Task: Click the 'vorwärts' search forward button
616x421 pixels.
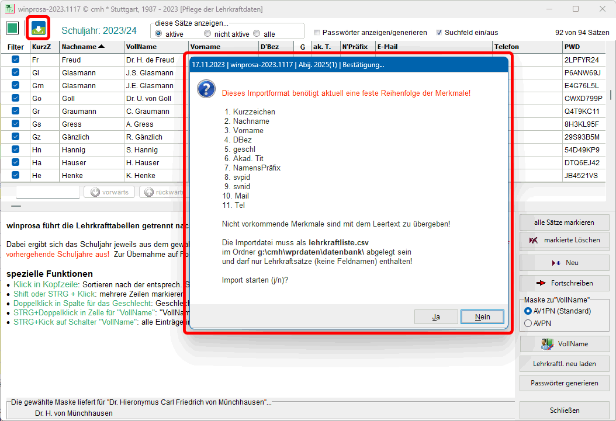Action: [x=110, y=192]
